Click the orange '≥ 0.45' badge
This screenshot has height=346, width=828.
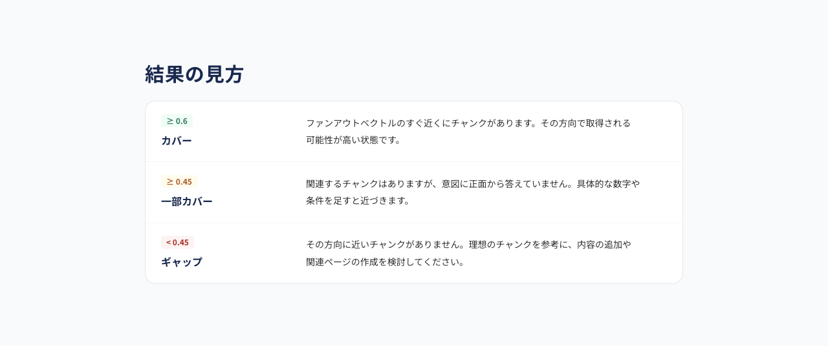pyautogui.click(x=179, y=181)
